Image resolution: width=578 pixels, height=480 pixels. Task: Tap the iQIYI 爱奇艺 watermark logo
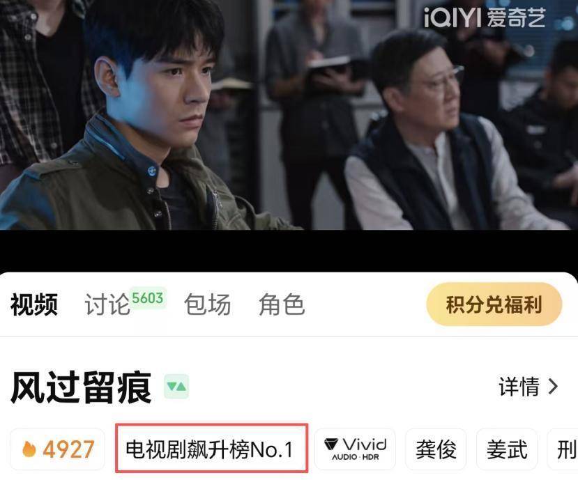485,17
